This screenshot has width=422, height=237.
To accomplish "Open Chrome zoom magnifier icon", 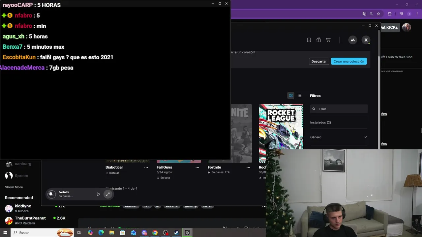I will coord(371,14).
